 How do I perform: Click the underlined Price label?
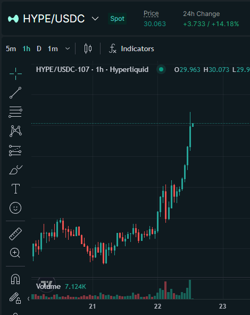(151, 13)
